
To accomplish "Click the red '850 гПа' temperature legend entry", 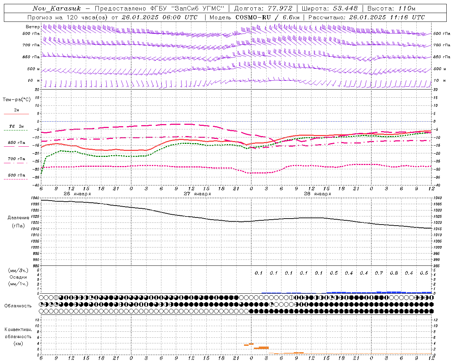I will (17, 143).
